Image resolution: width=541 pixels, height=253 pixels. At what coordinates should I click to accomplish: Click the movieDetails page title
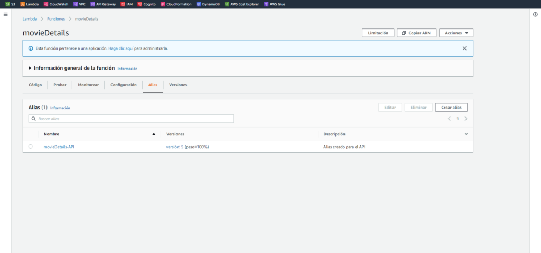[46, 33]
